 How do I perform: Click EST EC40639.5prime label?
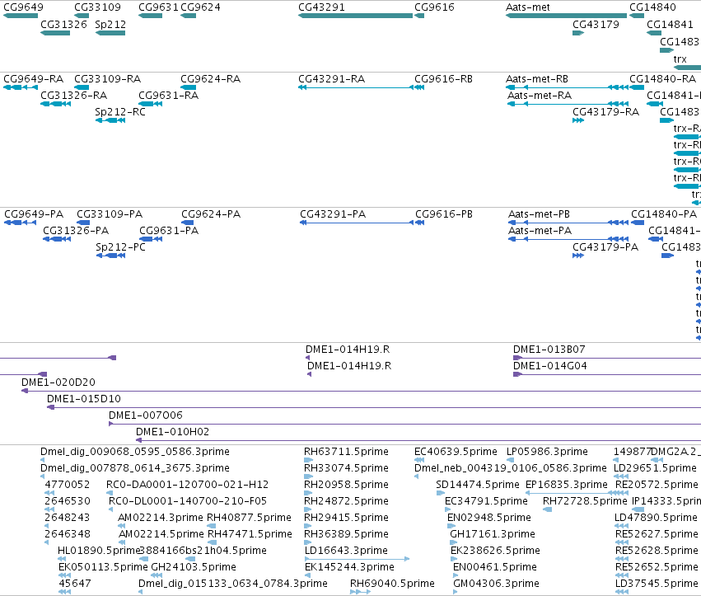click(x=456, y=452)
